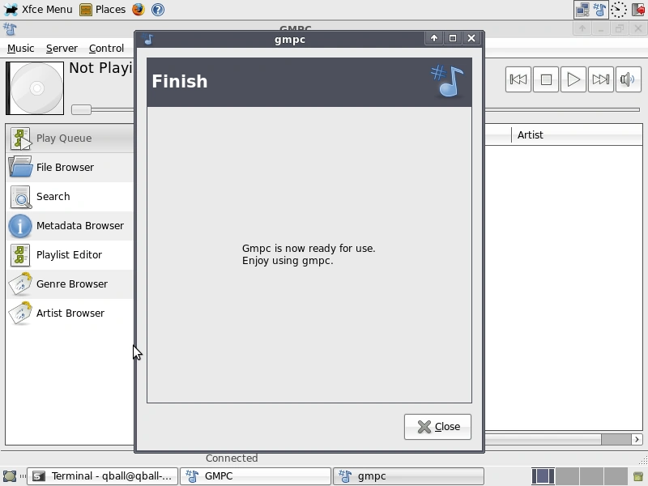Switch to the GMPC taskbar window button
648x486 pixels.
point(255,476)
